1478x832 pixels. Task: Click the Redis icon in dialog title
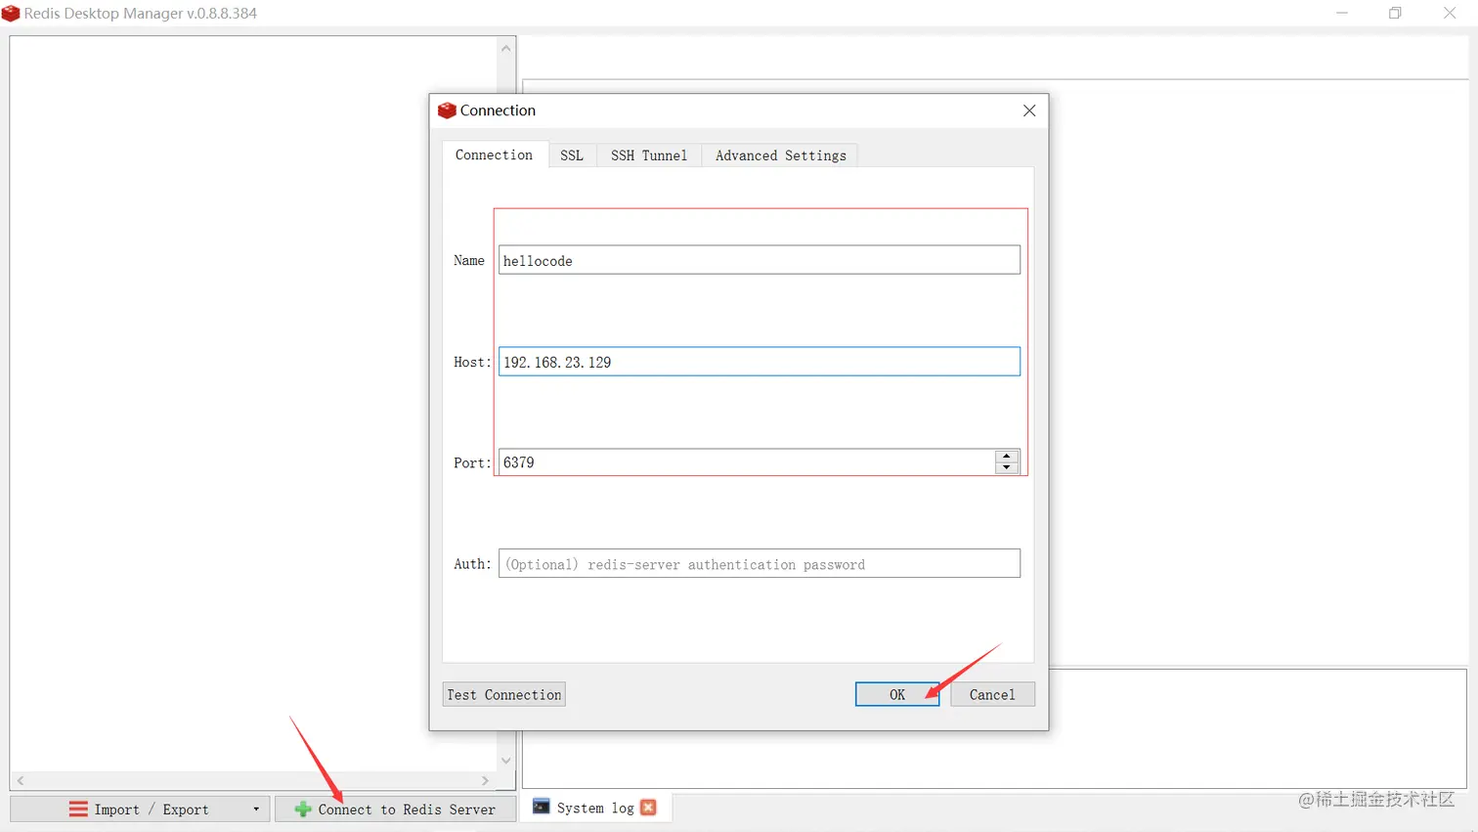point(447,110)
